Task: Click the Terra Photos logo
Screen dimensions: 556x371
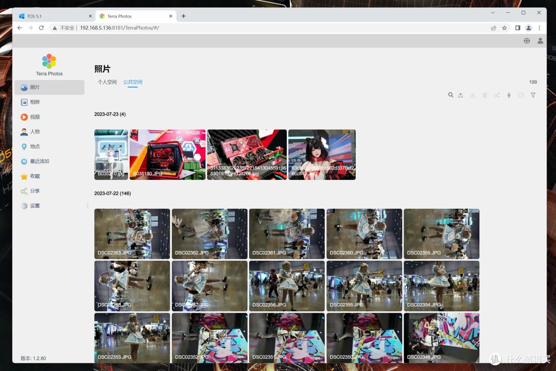Action: coord(49,61)
